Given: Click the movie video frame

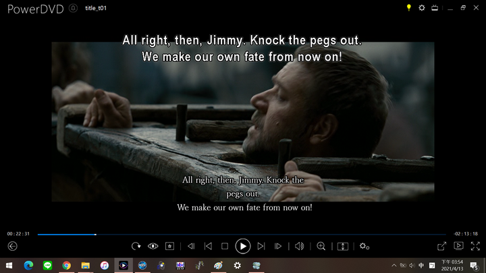Looking at the screenshot, I should 243,121.
